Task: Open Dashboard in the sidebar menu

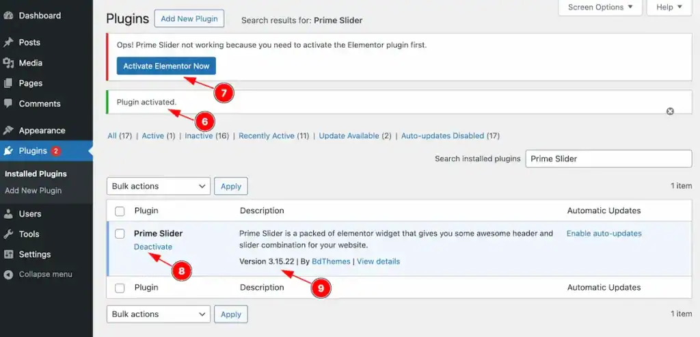Action: pyautogui.click(x=40, y=16)
